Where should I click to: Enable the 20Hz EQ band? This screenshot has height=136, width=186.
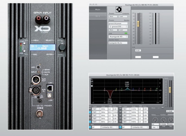coord(90,109)
